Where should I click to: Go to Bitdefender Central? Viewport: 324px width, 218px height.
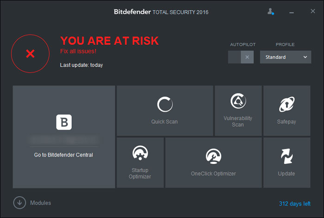click(63, 155)
